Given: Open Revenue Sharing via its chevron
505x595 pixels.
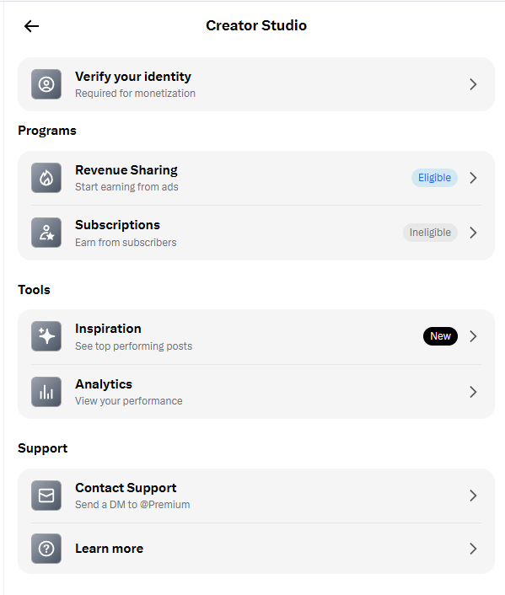Looking at the screenshot, I should 473,178.
